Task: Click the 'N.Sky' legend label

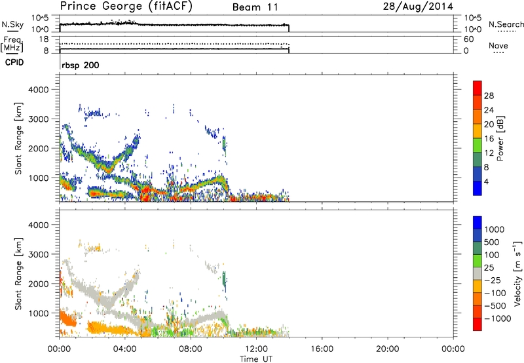Action: (x=12, y=24)
